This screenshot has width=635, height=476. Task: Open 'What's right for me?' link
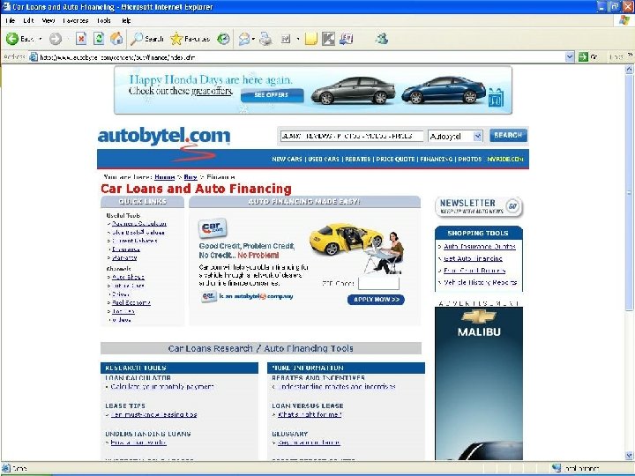click(x=310, y=414)
